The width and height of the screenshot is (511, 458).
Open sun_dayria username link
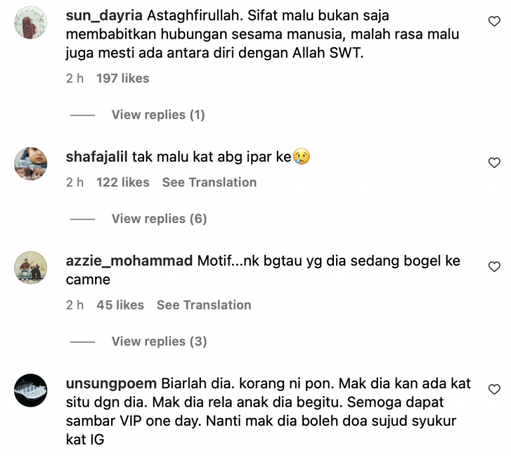coord(104,16)
